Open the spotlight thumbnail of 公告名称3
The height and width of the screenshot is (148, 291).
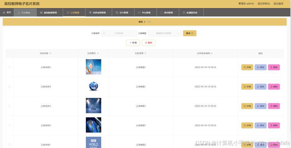point(93,105)
